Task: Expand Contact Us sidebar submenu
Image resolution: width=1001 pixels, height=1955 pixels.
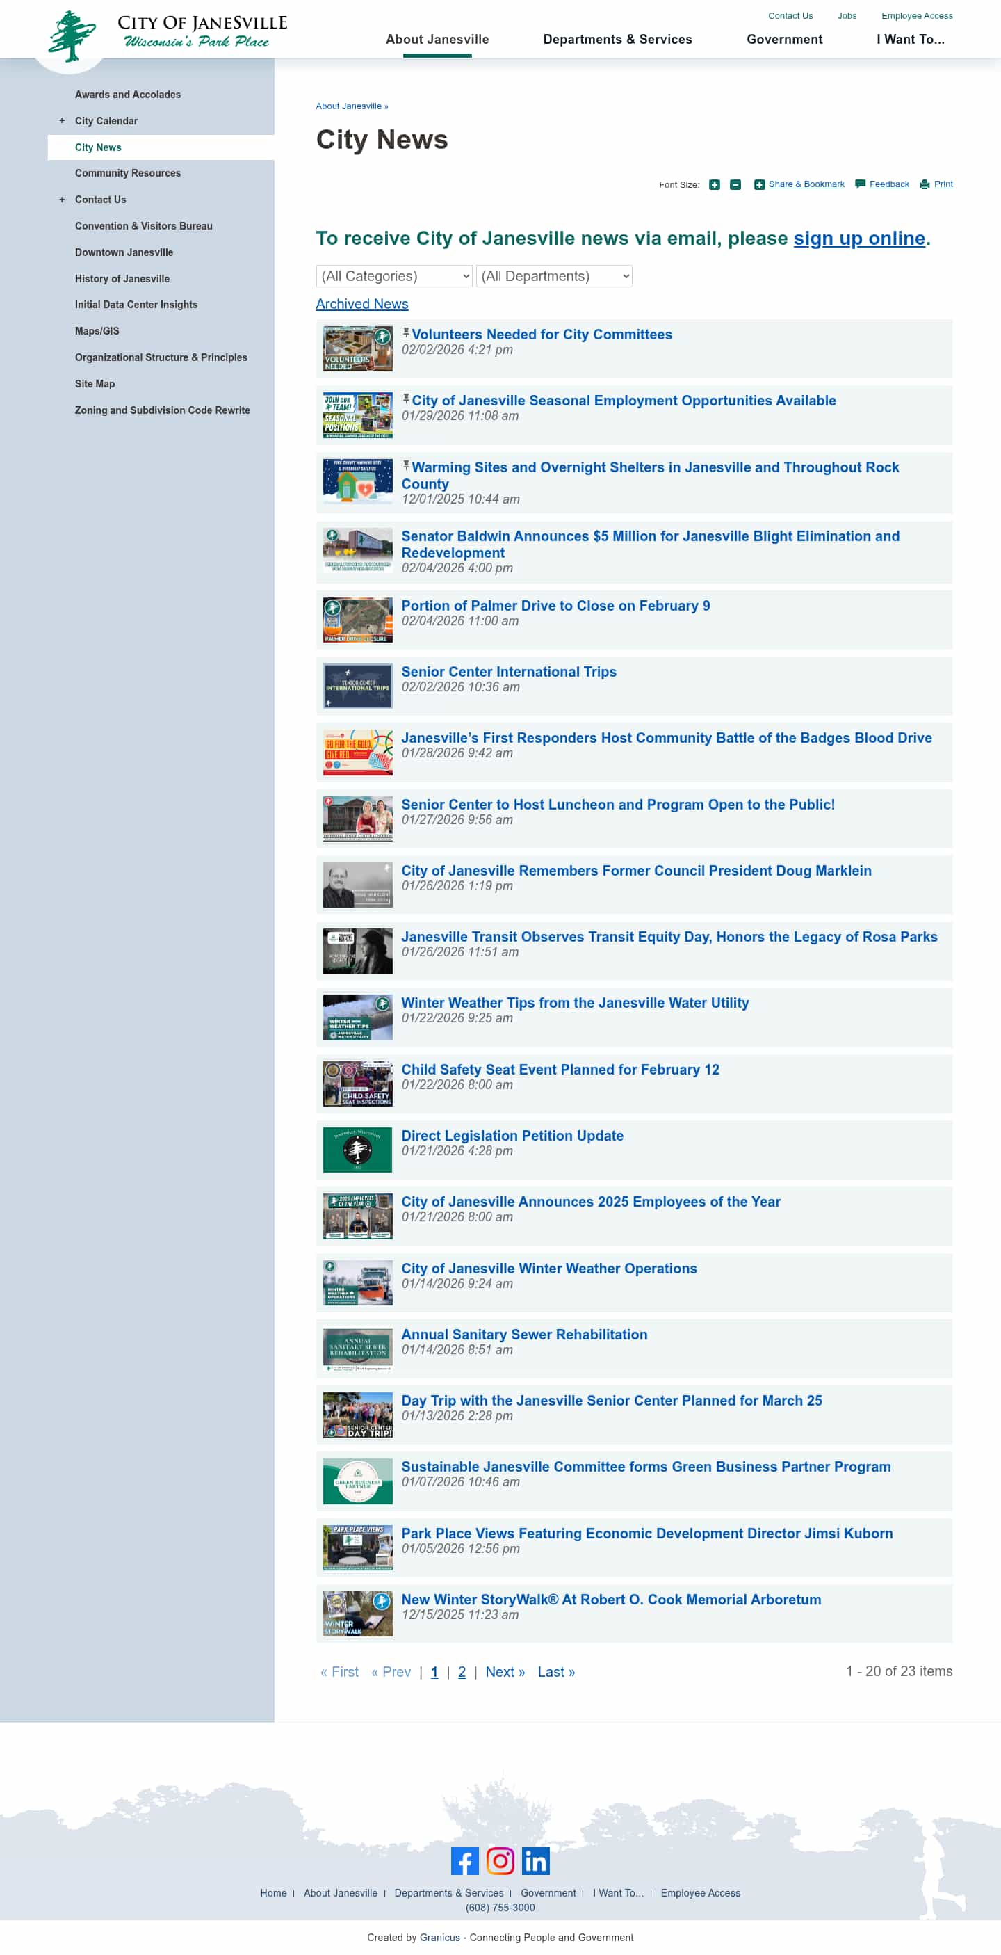Action: [x=62, y=200]
